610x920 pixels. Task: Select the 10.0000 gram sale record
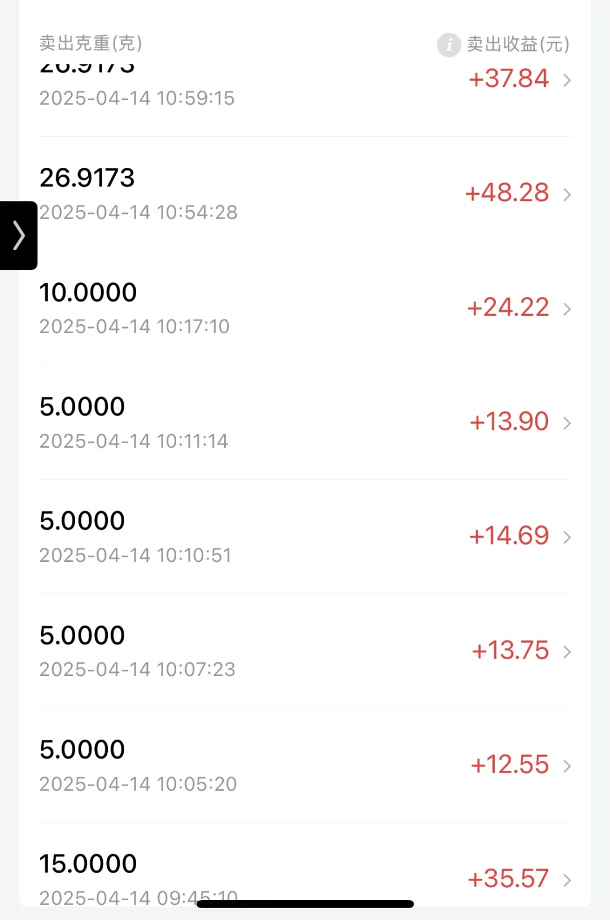click(x=305, y=308)
